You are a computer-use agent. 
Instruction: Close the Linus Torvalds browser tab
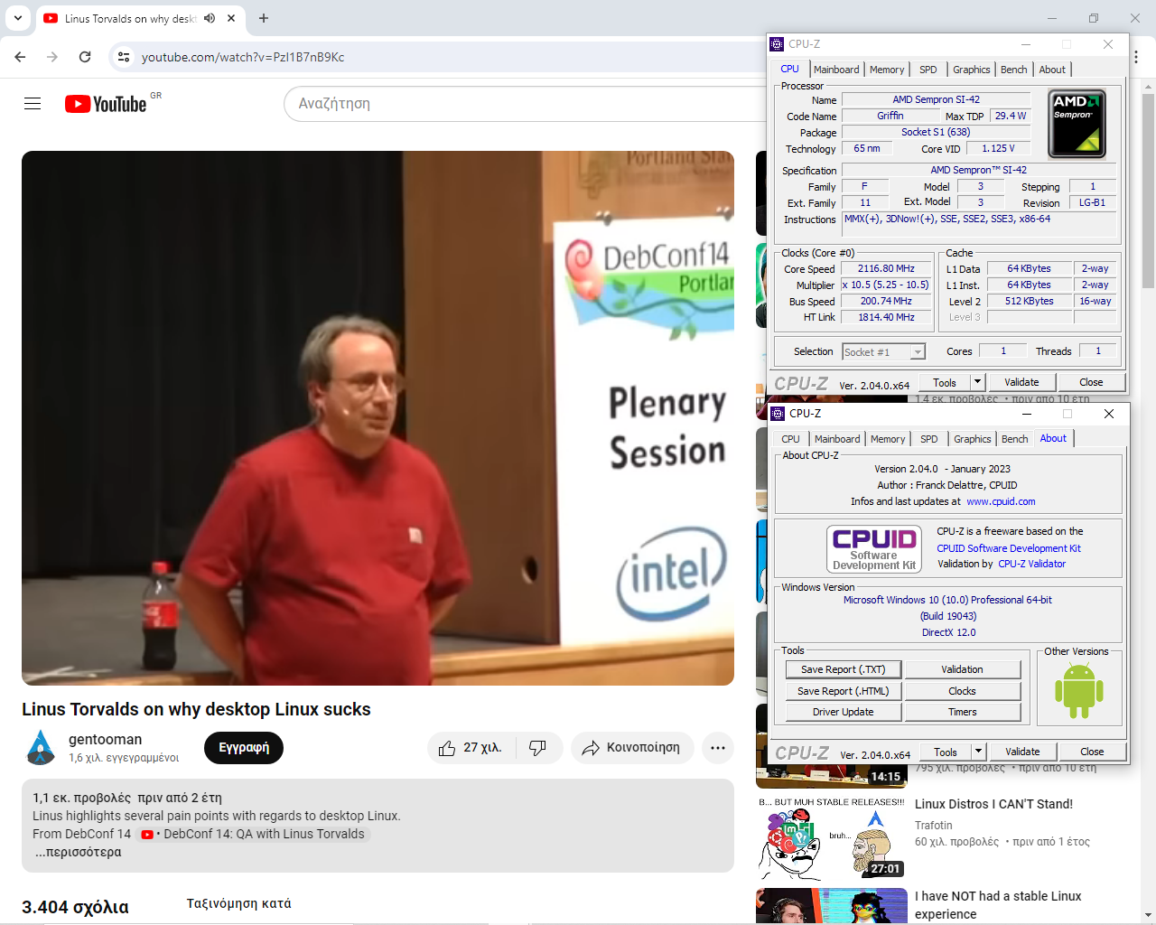coord(231,18)
